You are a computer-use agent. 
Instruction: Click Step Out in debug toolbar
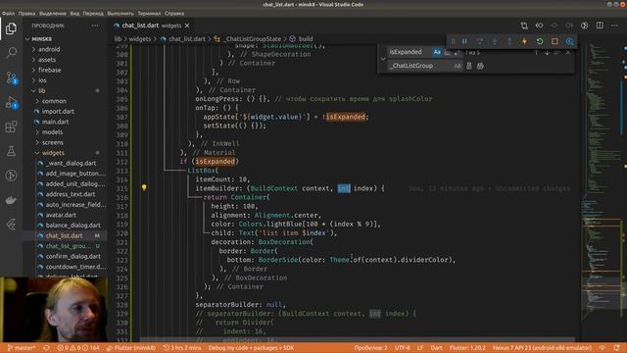509,41
